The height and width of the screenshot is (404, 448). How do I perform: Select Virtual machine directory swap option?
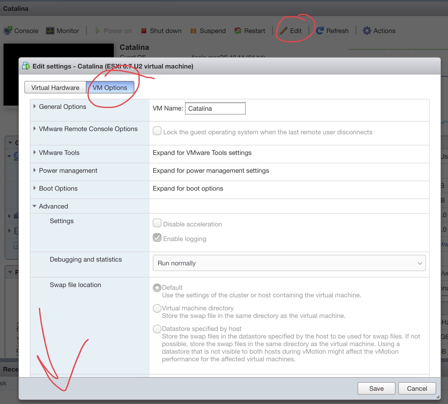tap(157, 308)
